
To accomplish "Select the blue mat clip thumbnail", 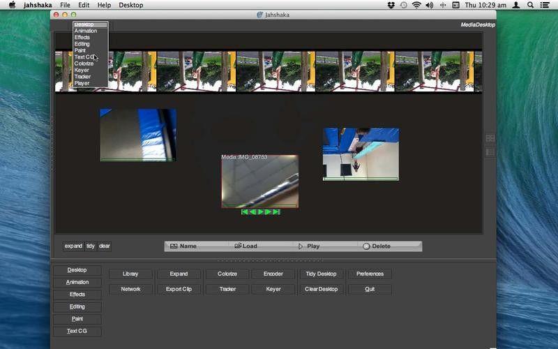I will (x=138, y=135).
